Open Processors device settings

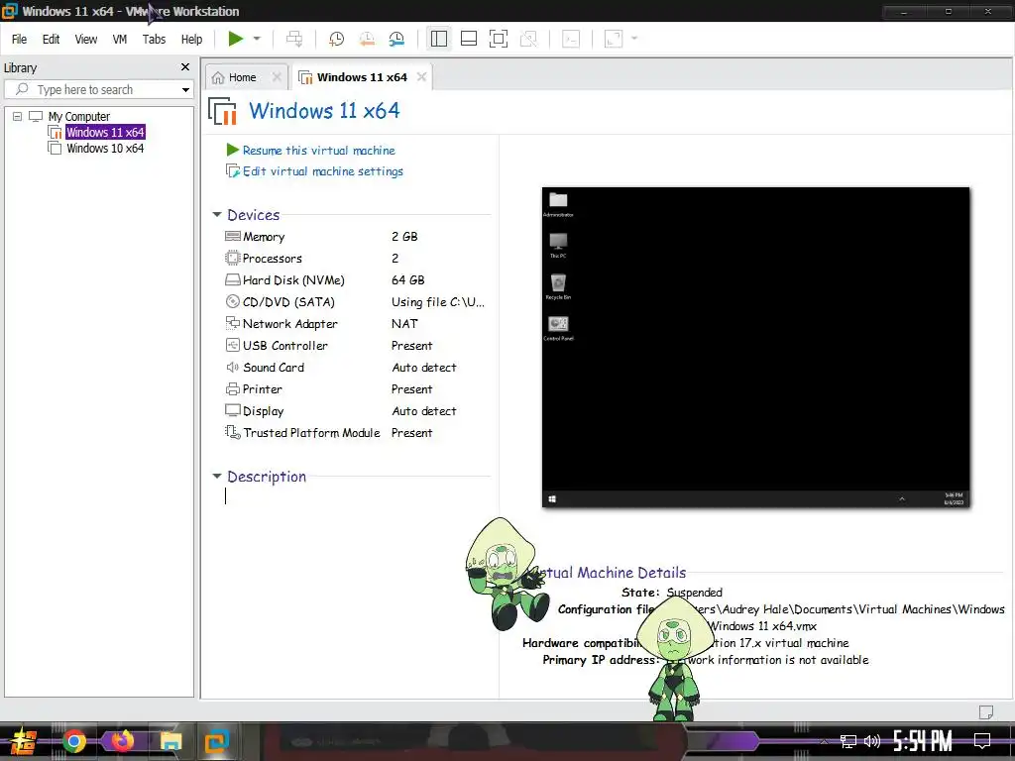tap(273, 259)
